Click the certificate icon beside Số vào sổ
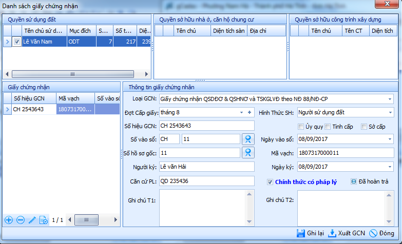The height and width of the screenshot is (244, 402). tap(248, 139)
